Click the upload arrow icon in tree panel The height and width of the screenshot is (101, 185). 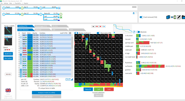pyautogui.click(x=133, y=13)
